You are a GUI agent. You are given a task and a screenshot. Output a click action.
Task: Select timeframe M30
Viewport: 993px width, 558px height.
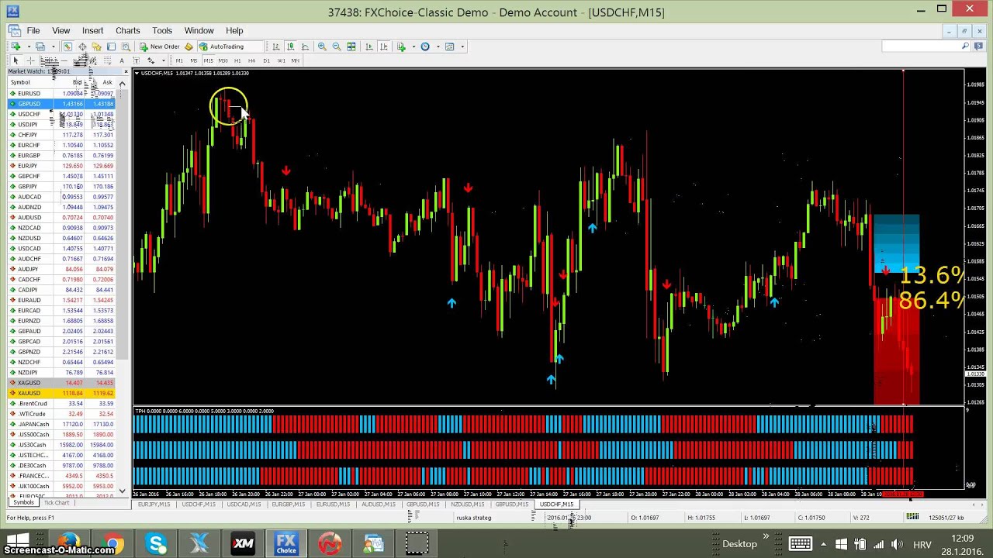coord(223,60)
